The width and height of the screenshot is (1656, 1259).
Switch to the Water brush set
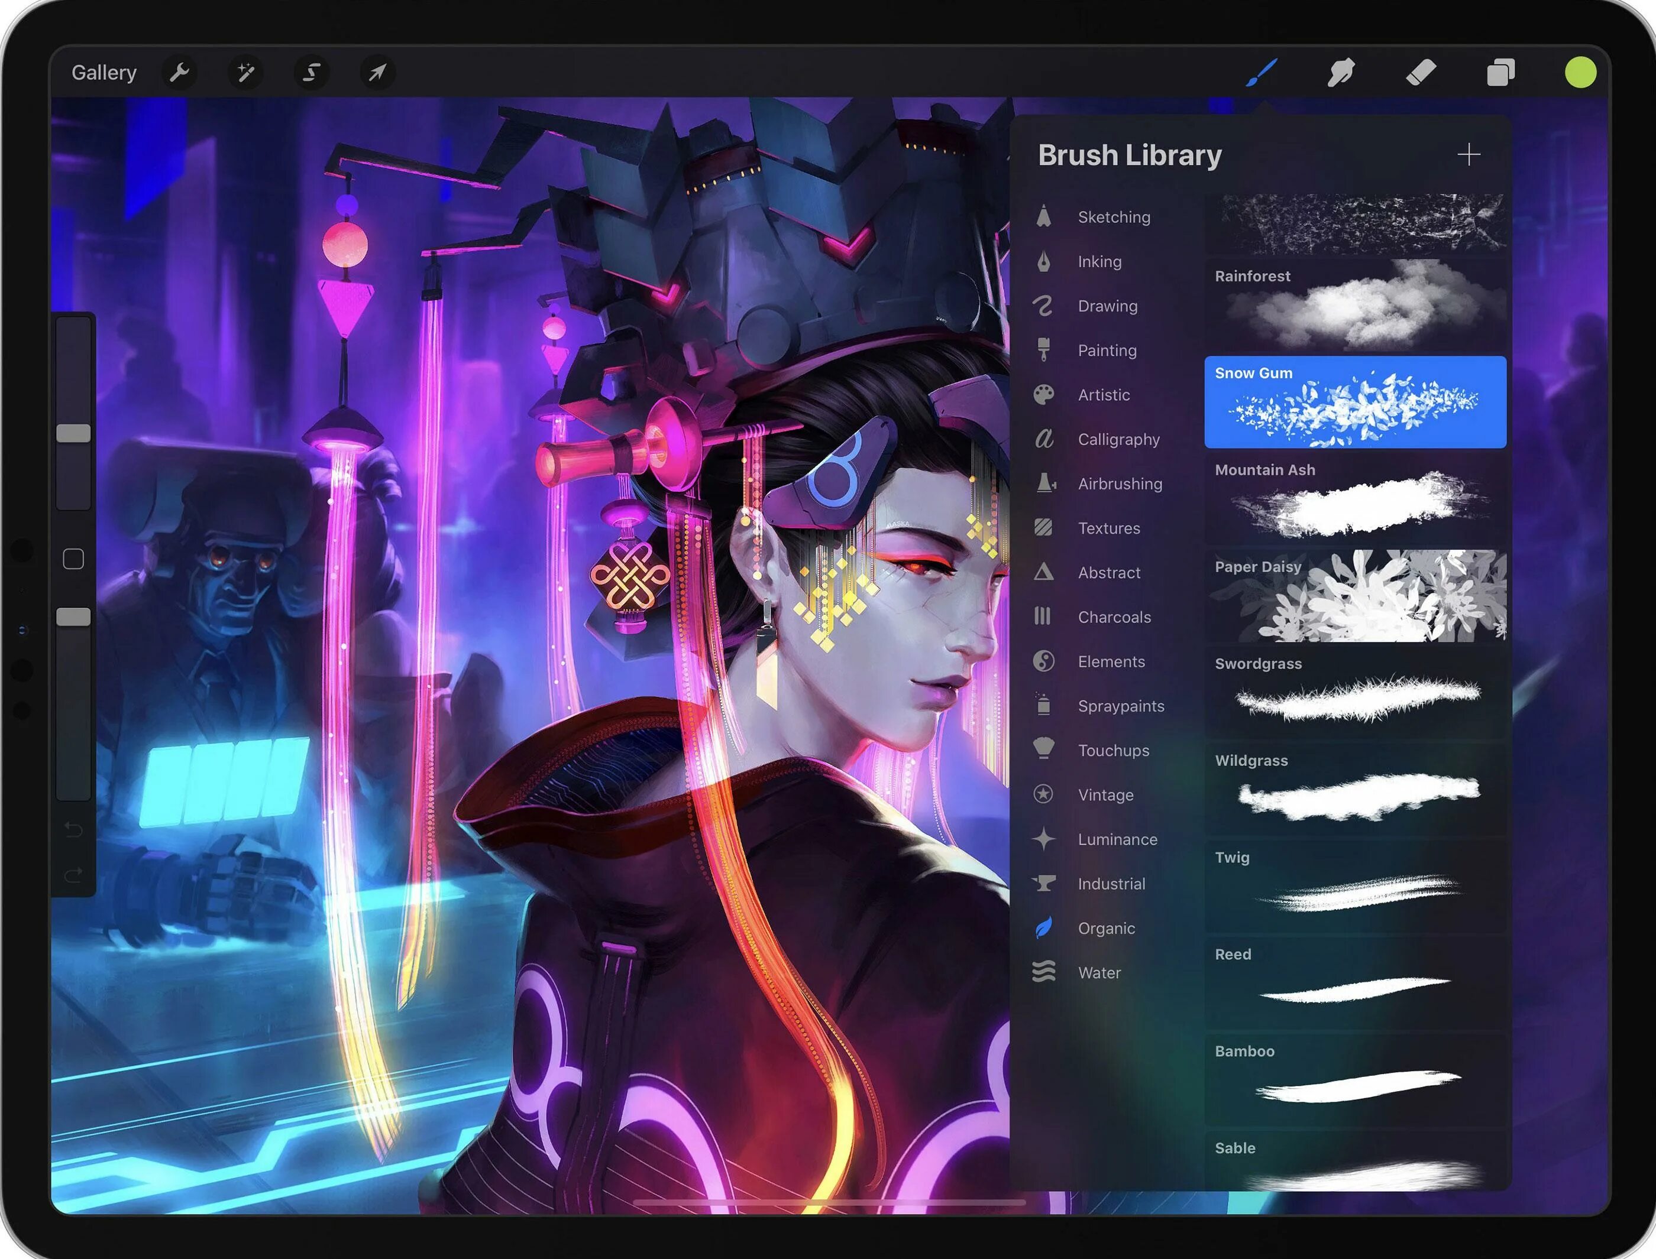pyautogui.click(x=1099, y=973)
